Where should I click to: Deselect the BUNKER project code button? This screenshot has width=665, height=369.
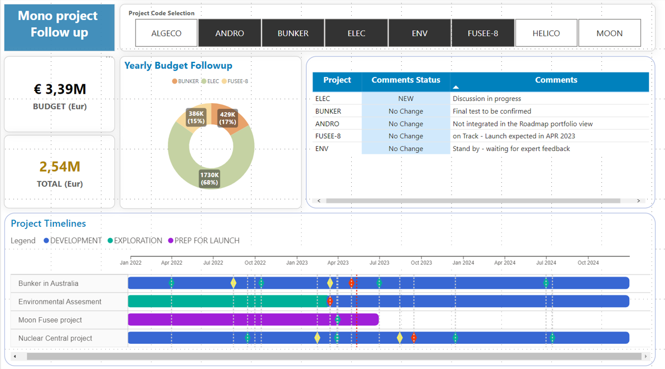(x=293, y=33)
